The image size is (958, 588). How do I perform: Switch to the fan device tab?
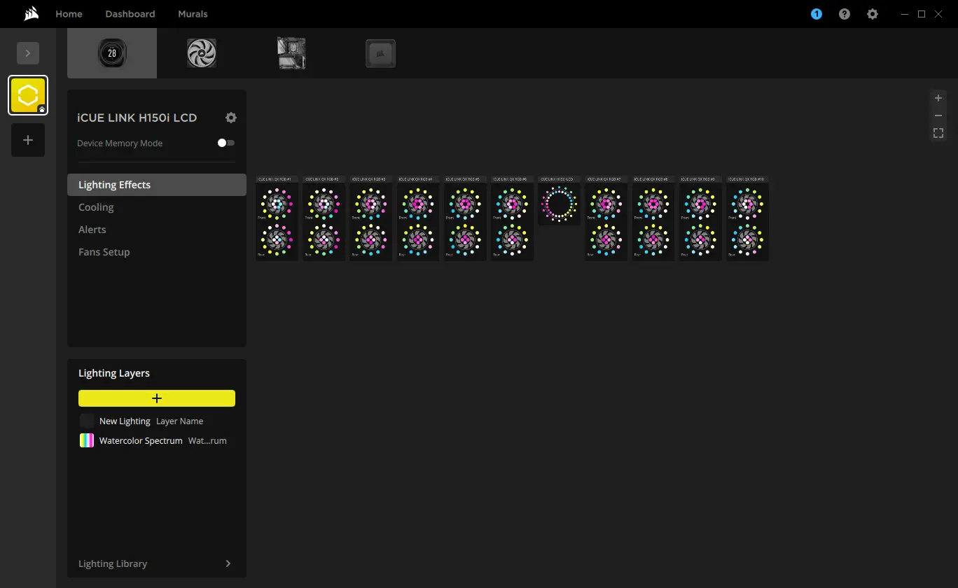[x=202, y=53]
